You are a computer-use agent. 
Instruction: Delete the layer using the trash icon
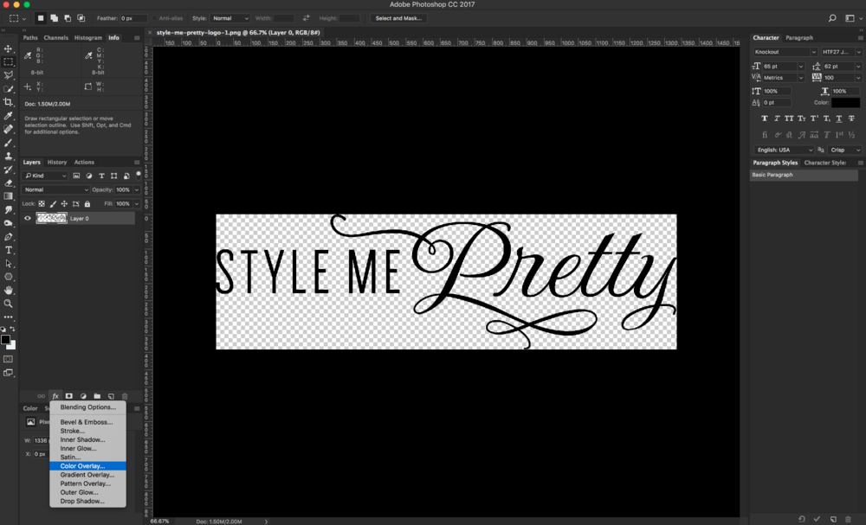tap(125, 396)
